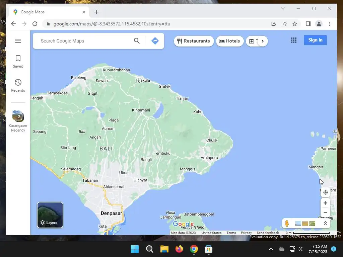This screenshot has height=257, width=343.
Task: Reload the Google Maps page
Action: (35, 24)
